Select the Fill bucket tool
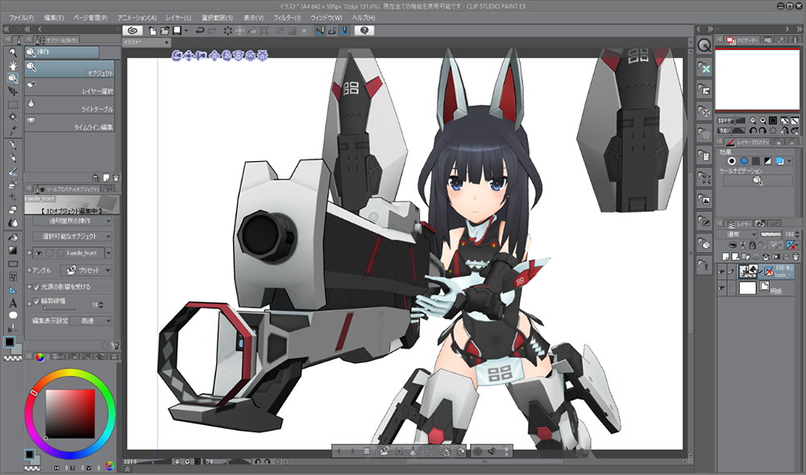This screenshot has height=475, width=806. tap(13, 237)
